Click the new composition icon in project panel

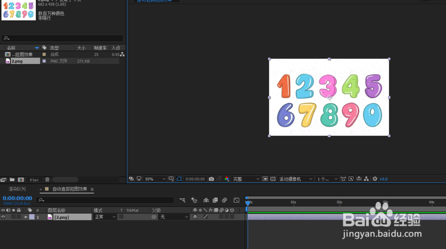tap(21, 179)
